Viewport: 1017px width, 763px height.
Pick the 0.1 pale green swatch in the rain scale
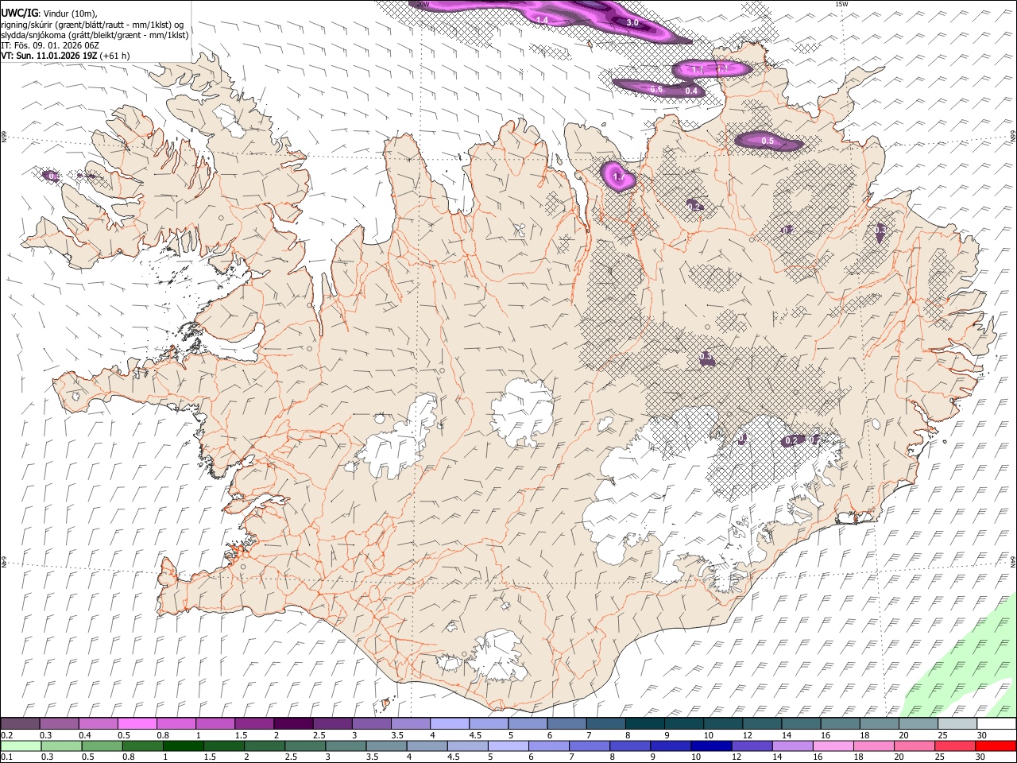pyautogui.click(x=21, y=746)
